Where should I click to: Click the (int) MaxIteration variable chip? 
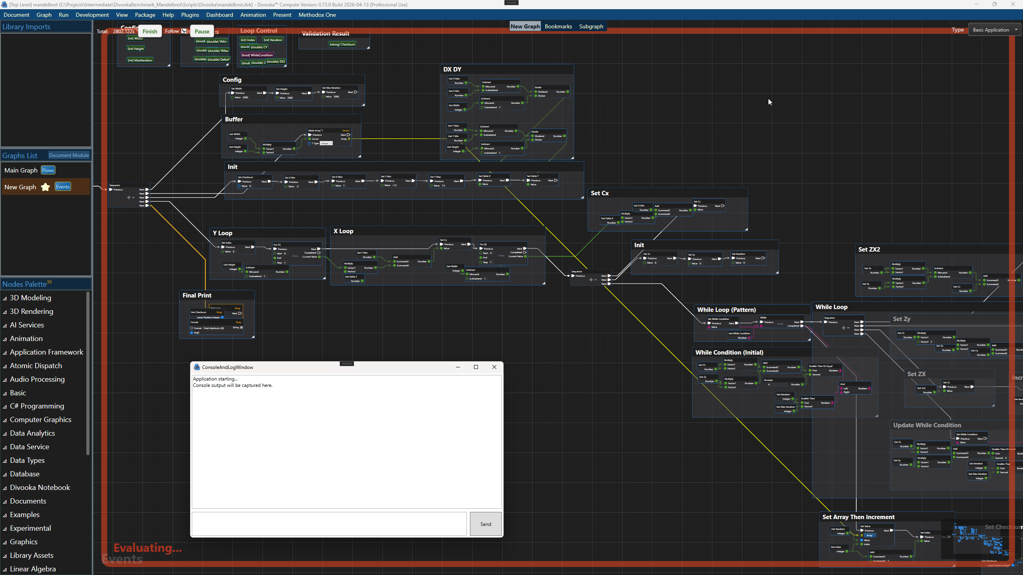(140, 60)
